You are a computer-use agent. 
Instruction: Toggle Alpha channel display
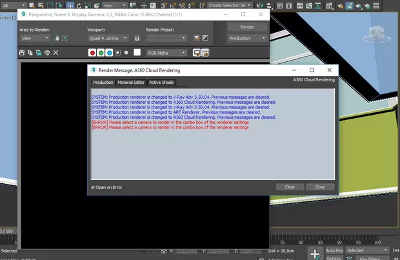pyautogui.click(x=117, y=53)
